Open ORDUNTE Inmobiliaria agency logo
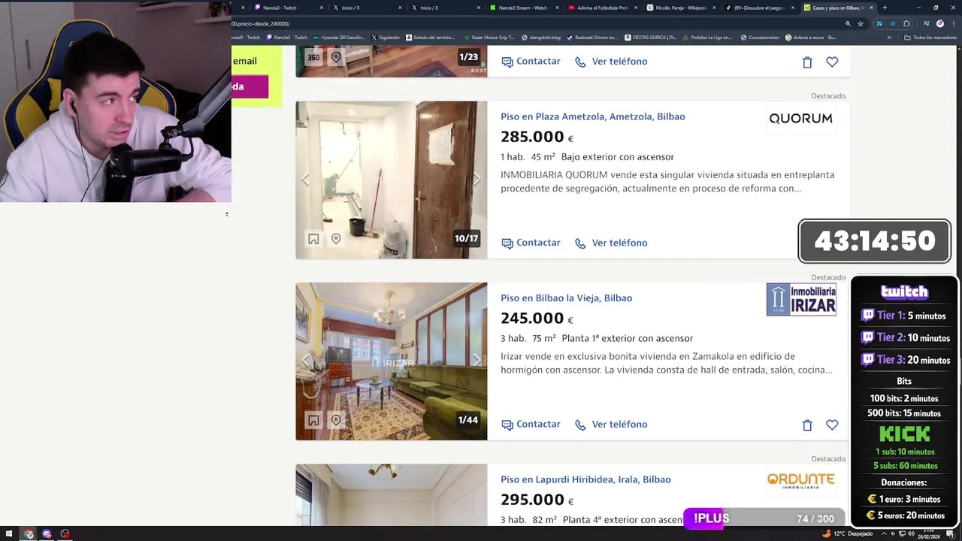 [x=800, y=481]
